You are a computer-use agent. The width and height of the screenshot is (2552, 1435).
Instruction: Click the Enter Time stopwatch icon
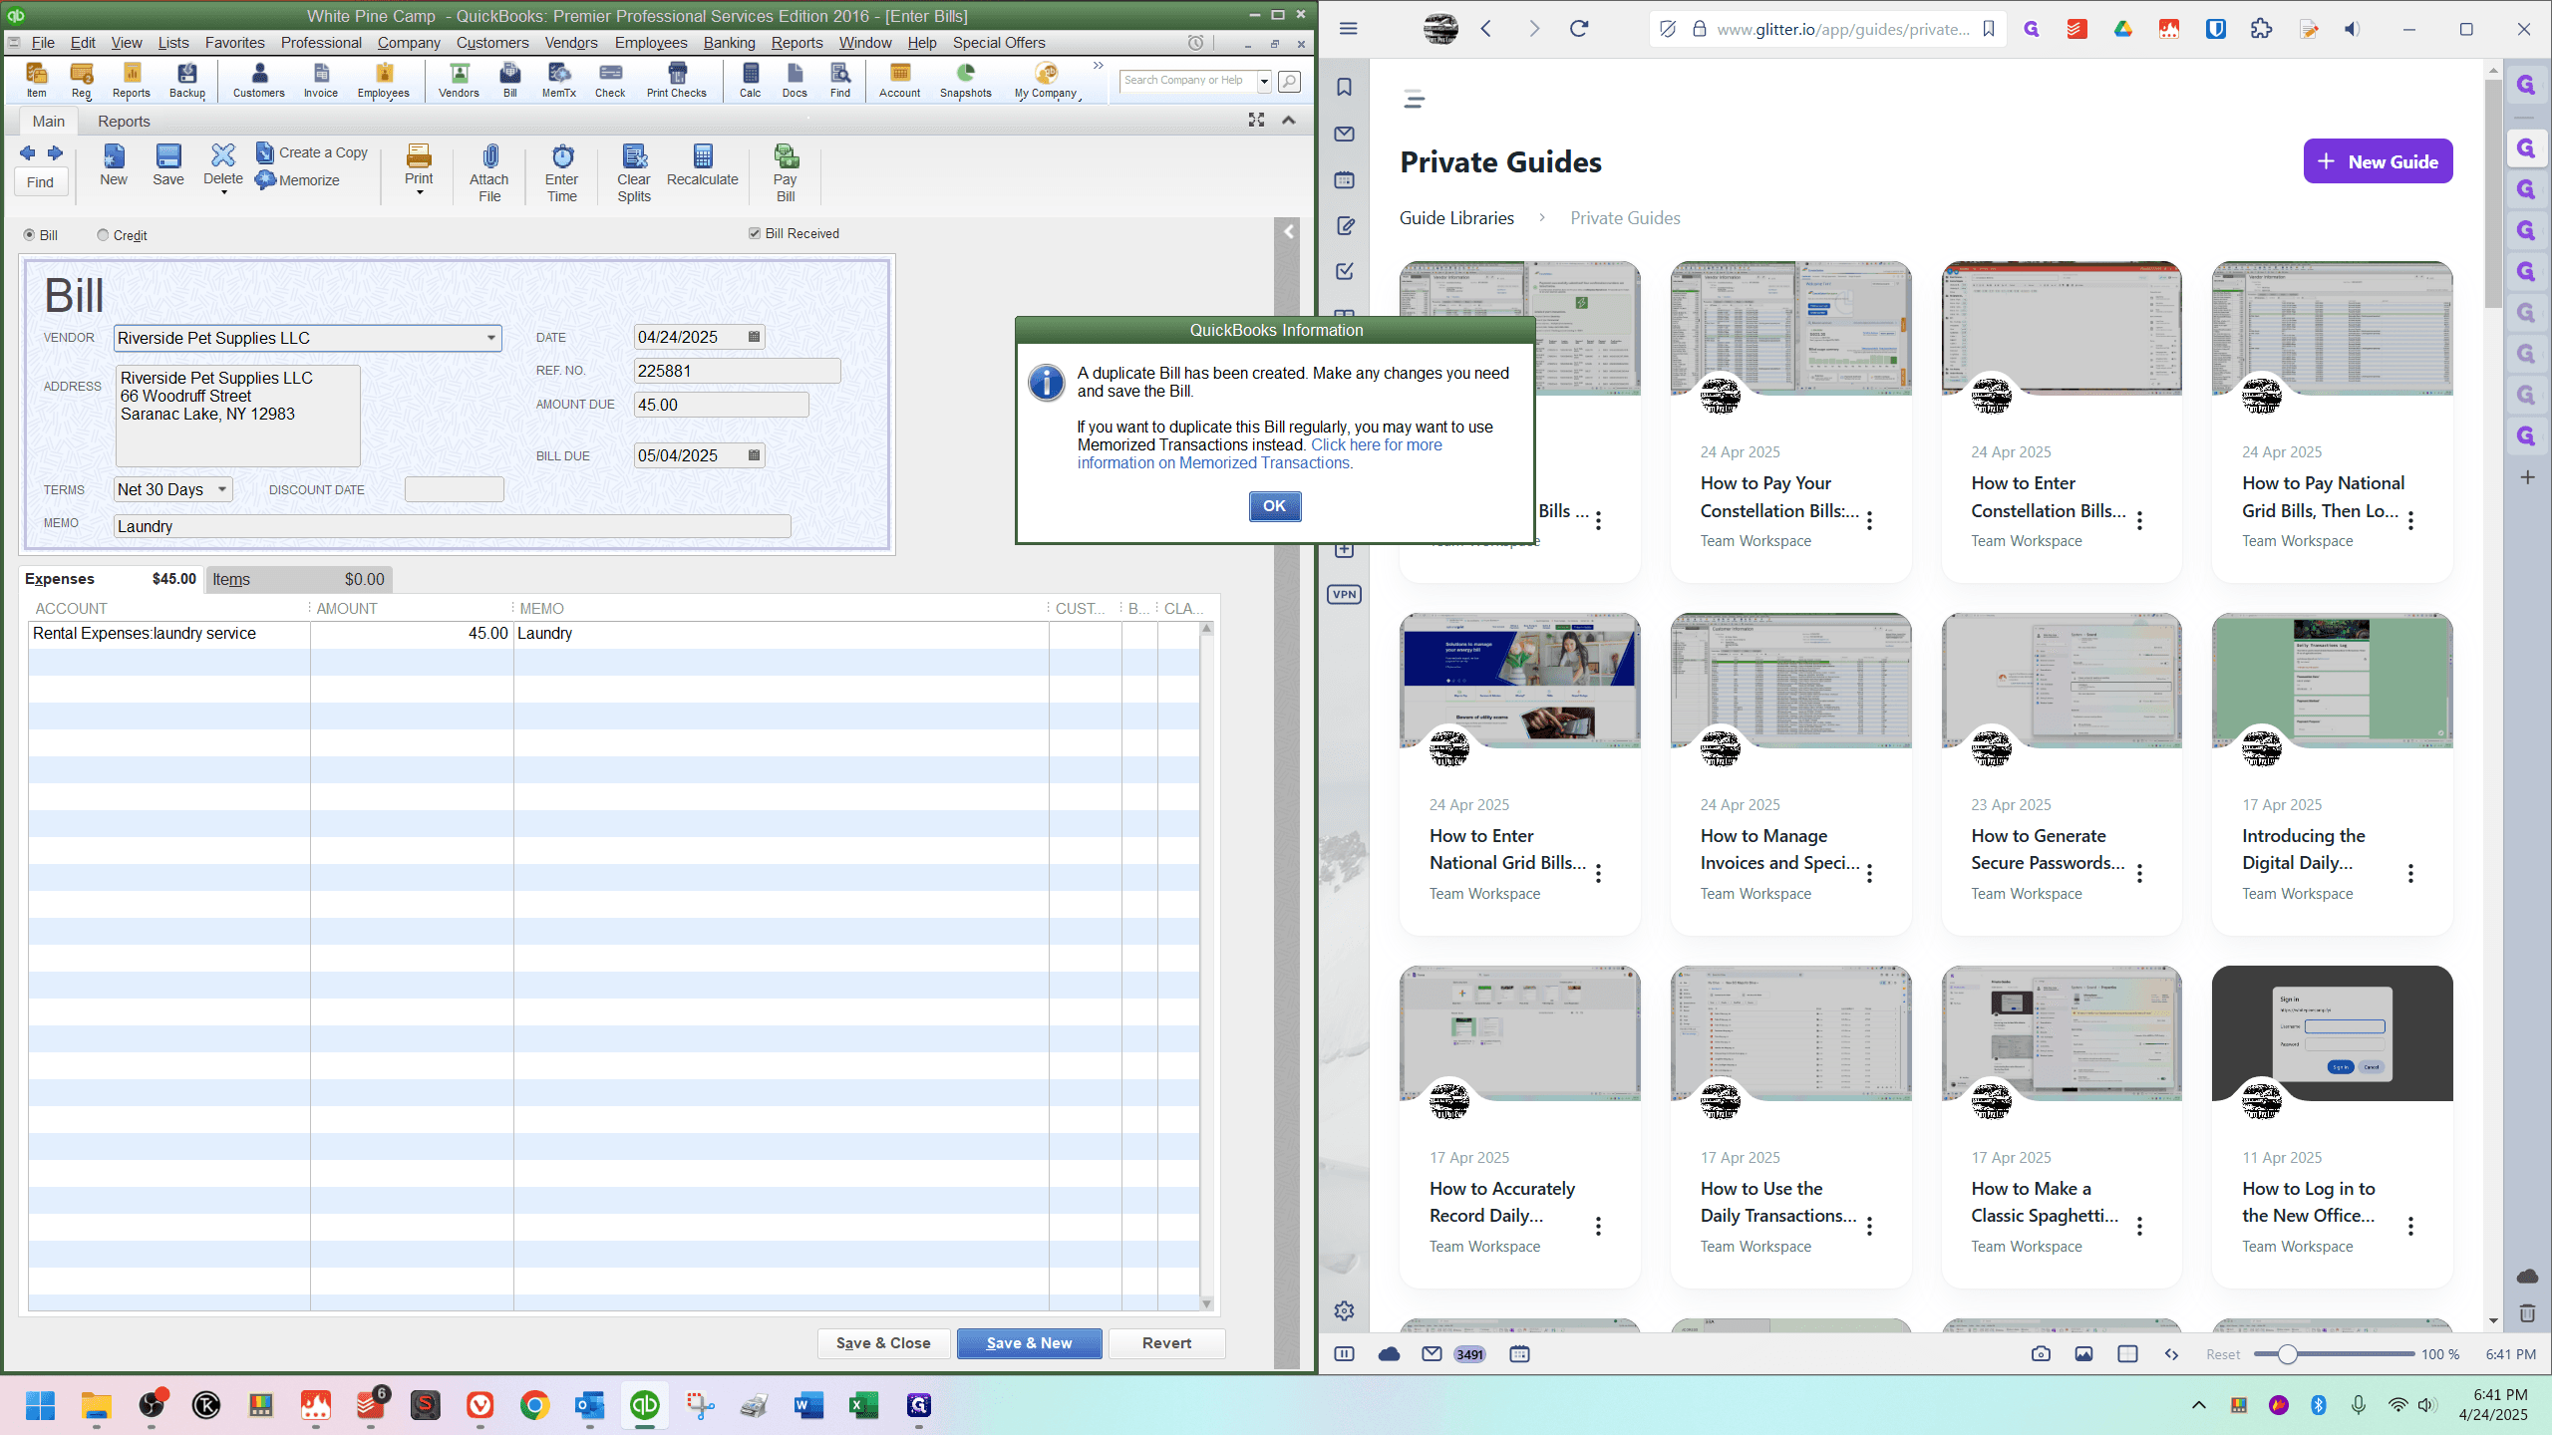(562, 172)
